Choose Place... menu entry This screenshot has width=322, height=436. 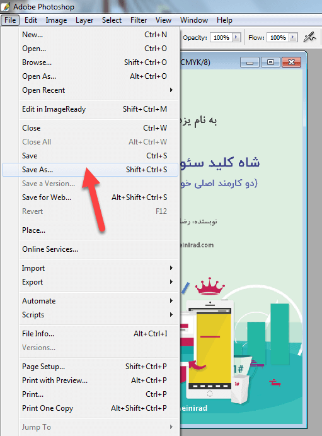point(90,230)
